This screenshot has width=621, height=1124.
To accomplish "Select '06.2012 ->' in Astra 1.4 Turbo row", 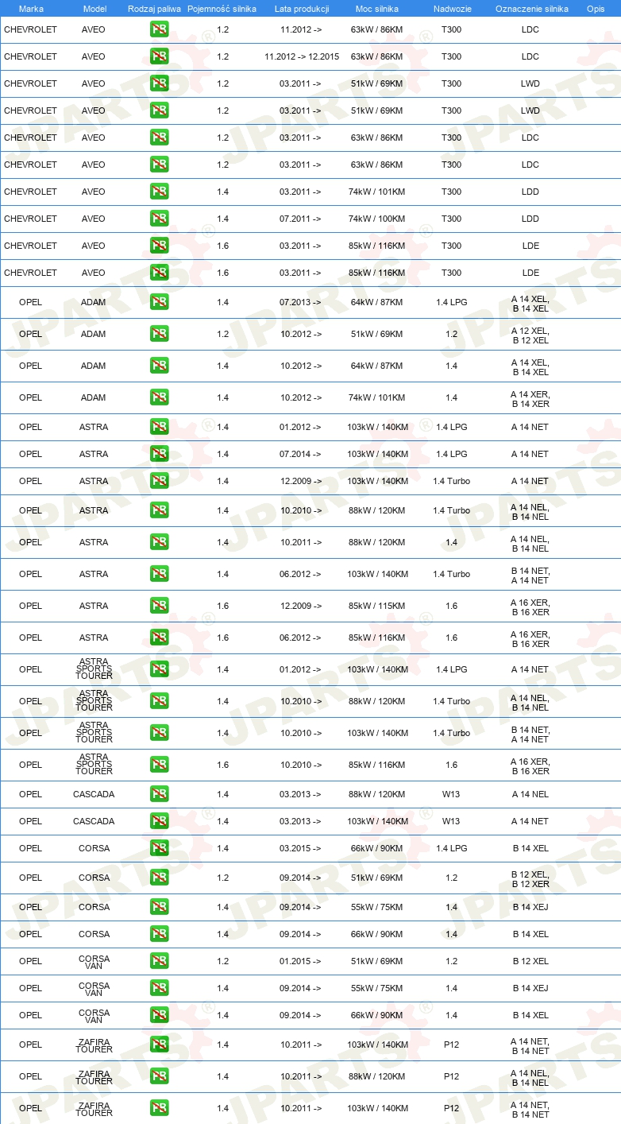I will (x=301, y=574).
